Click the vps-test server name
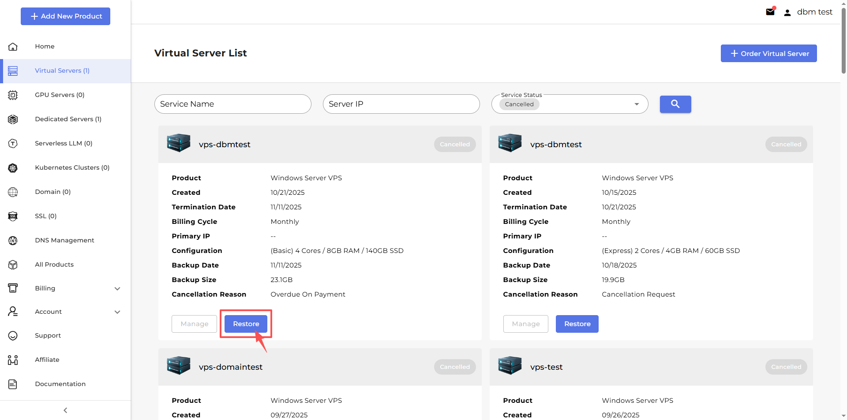The height and width of the screenshot is (420, 847). pos(546,367)
